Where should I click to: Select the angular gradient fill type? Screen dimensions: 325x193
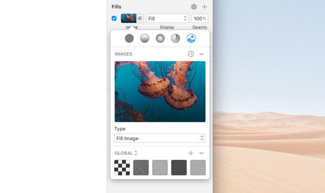click(x=176, y=38)
